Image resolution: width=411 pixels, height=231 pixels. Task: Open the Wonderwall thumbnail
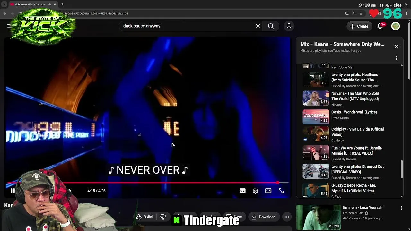tap(316, 117)
